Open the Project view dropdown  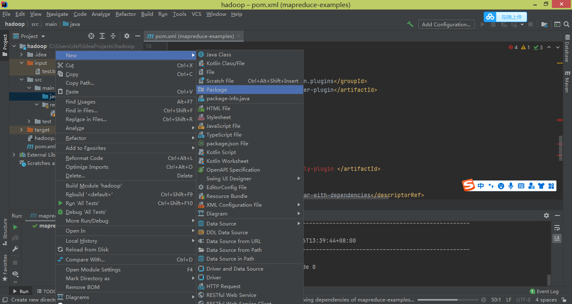coord(28,36)
